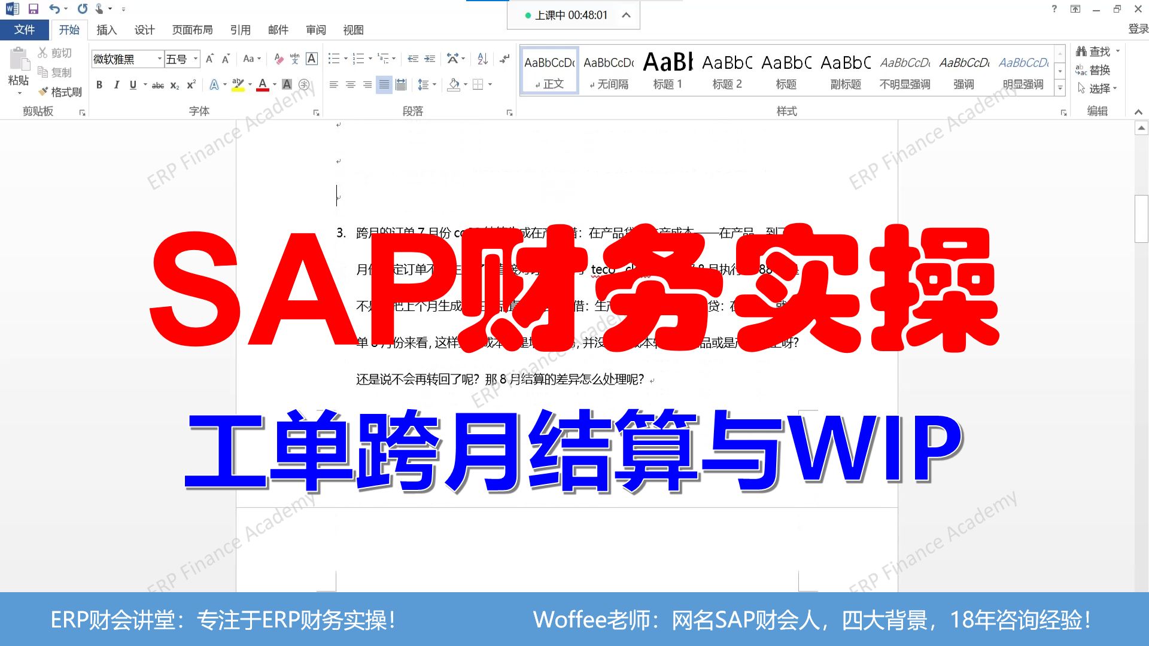
Task: Toggle Italic formatting
Action: 116,85
